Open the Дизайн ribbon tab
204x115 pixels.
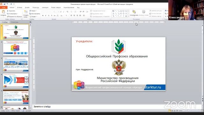pos(27,7)
